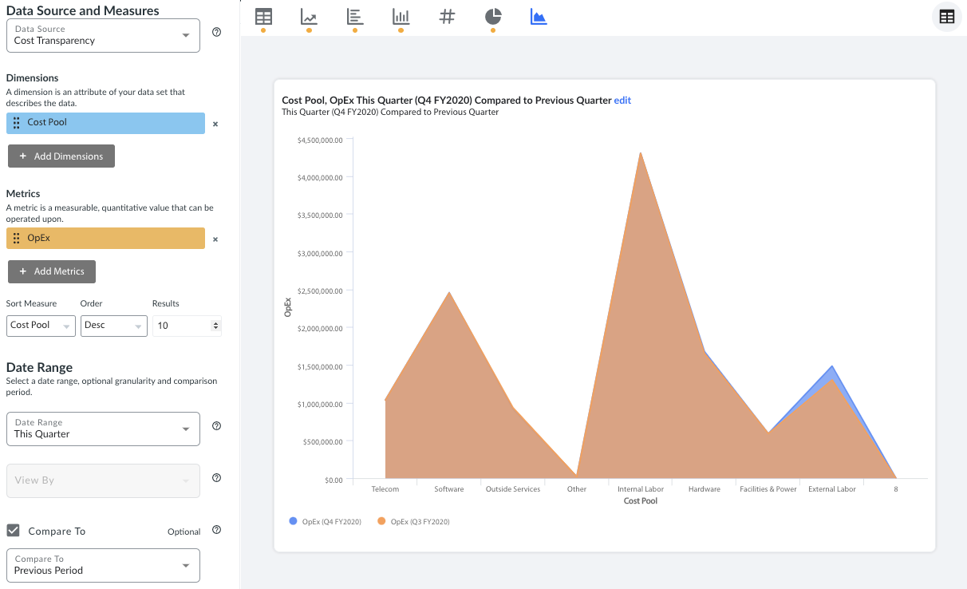Choose the horizontal bar chart icon
Screen dimensions: 967x589
coord(355,17)
